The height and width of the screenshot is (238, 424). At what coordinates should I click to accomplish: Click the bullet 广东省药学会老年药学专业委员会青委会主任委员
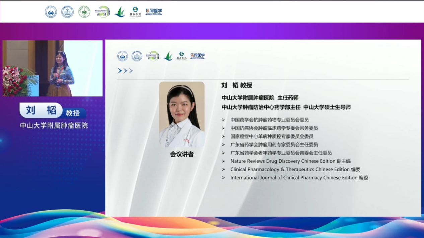[281, 153]
